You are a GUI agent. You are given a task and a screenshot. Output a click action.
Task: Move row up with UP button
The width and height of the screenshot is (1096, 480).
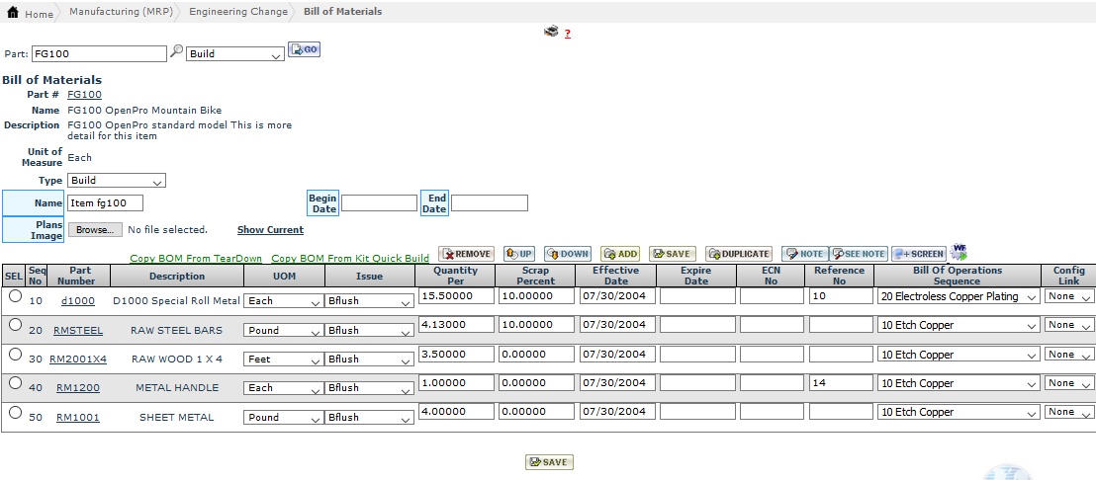(x=518, y=254)
